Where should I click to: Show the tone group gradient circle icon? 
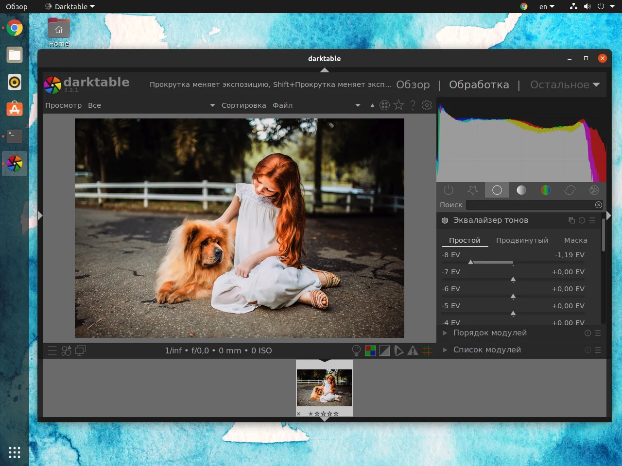521,190
